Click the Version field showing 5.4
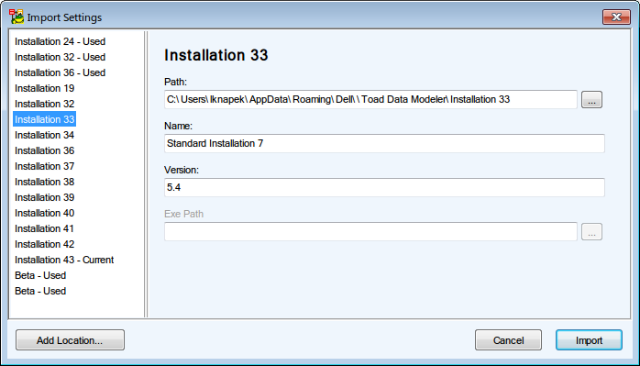 (x=384, y=187)
